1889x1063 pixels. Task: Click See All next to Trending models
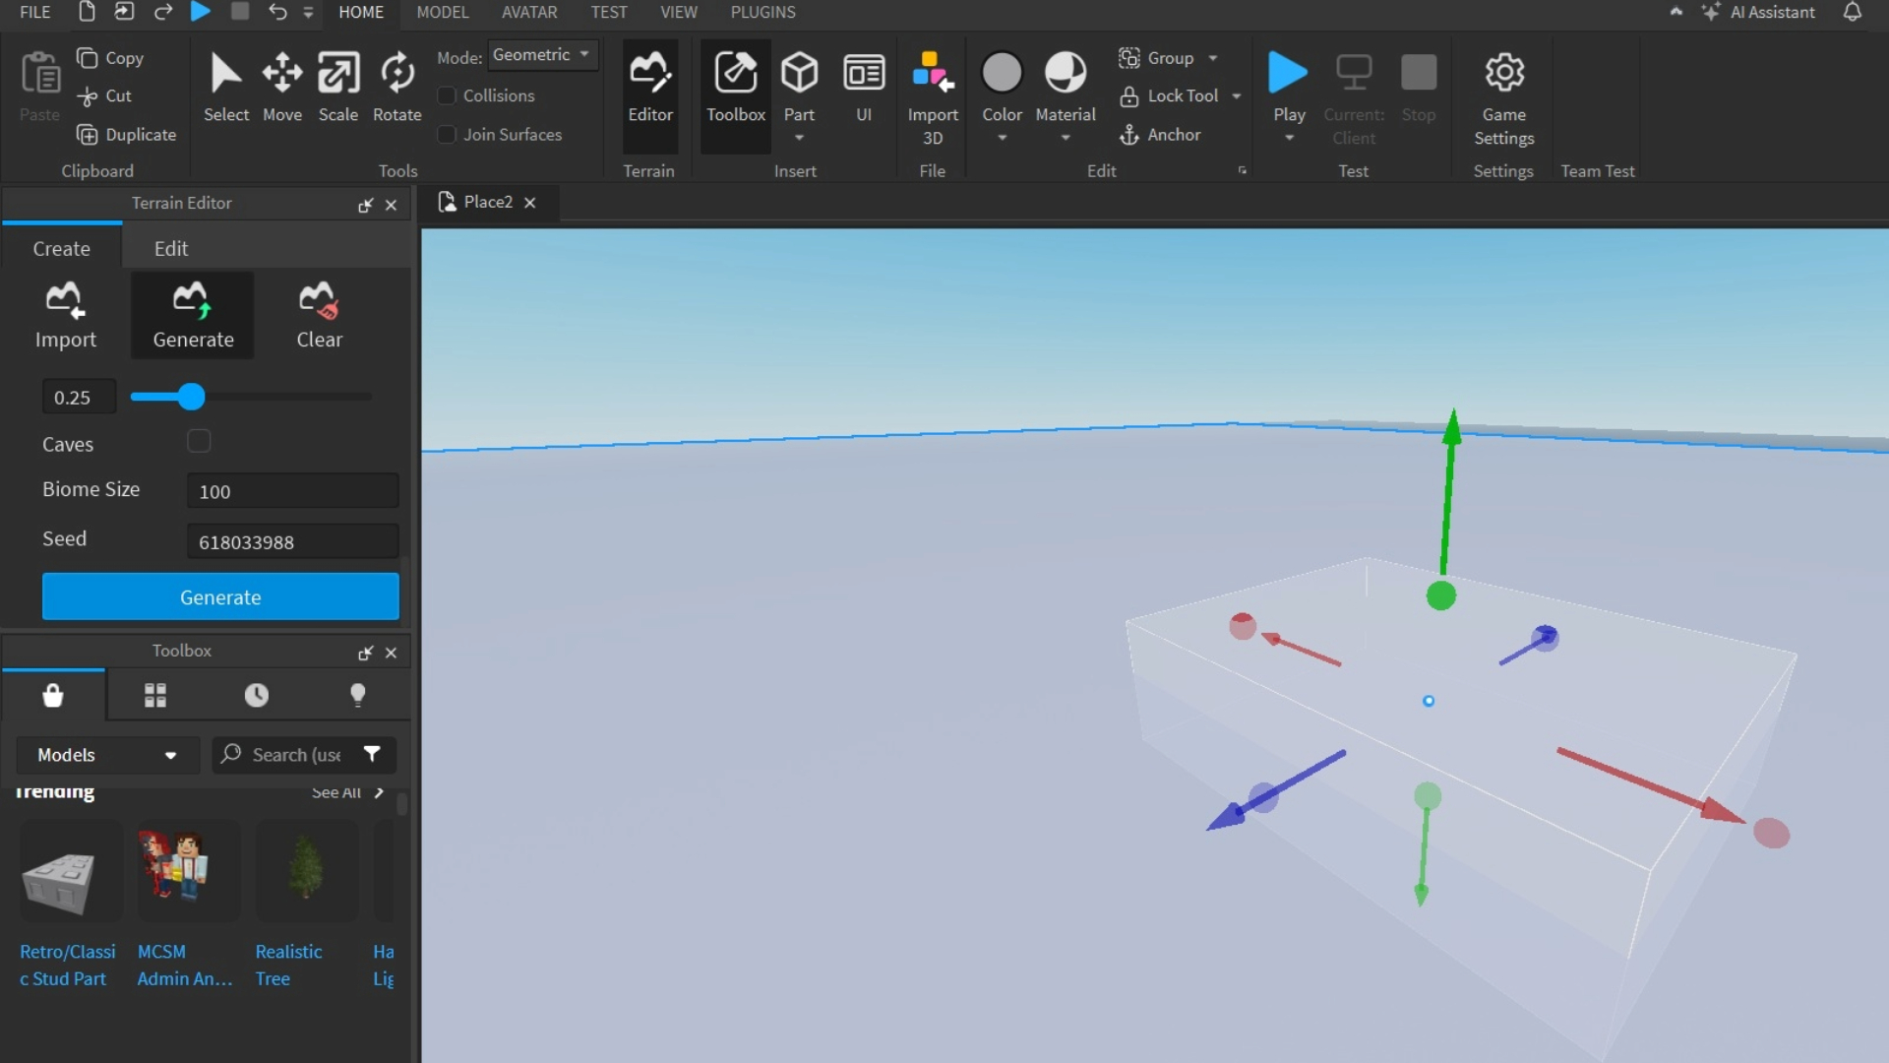click(x=335, y=792)
